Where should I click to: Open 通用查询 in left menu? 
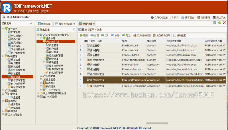16,104
